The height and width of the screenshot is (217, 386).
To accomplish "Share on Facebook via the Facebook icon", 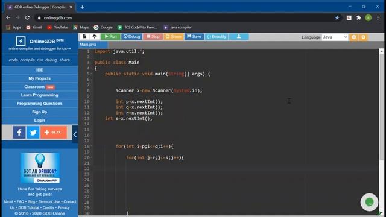I will click(19, 133).
